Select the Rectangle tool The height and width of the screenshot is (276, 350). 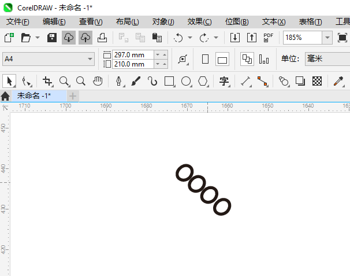169,81
